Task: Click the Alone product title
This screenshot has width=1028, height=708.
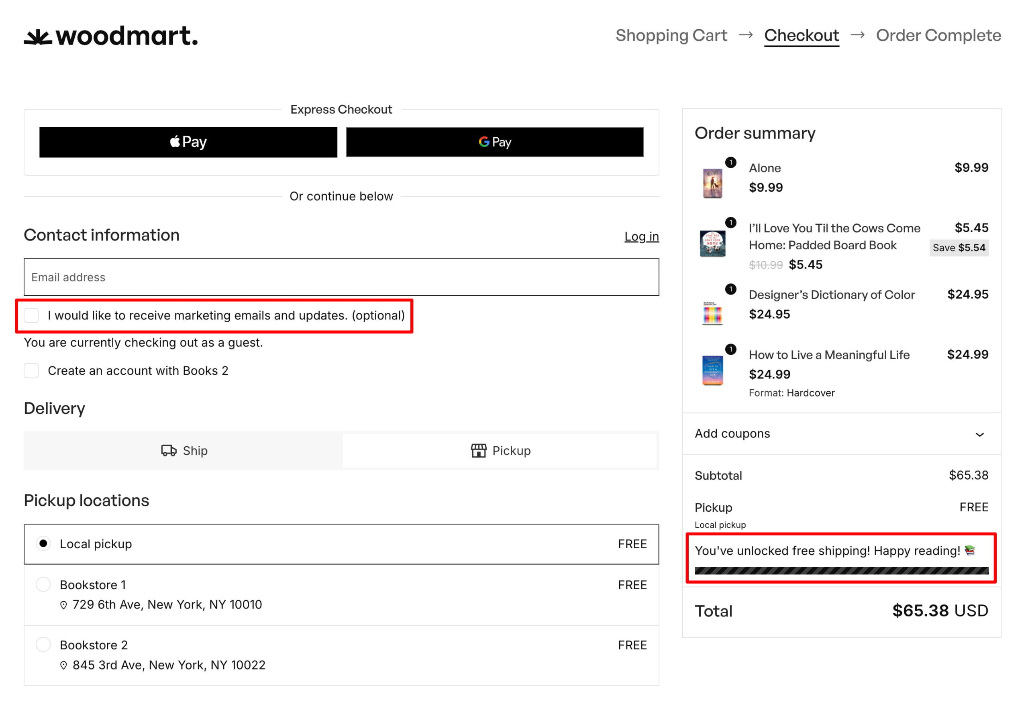Action: coord(765,168)
